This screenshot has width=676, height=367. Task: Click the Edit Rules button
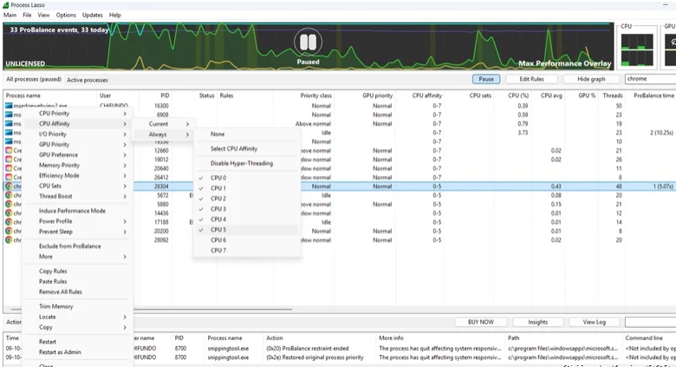point(531,79)
